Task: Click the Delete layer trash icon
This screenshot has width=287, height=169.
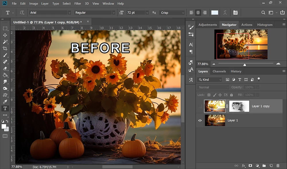Action: click(x=278, y=166)
